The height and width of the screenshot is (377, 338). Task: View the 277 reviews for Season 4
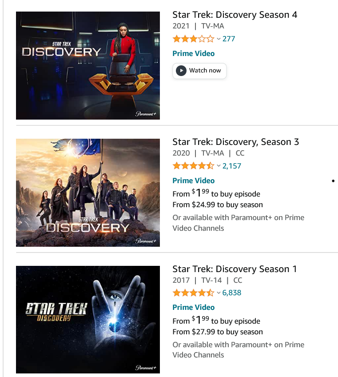(x=229, y=39)
